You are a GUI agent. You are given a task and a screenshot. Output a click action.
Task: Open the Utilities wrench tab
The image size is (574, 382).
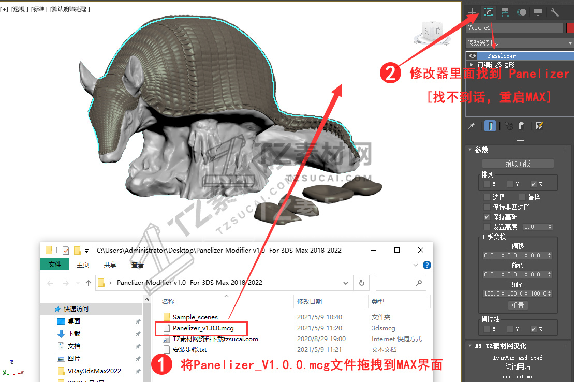(x=555, y=12)
